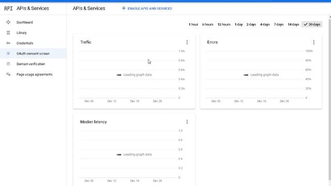
Task: Select the checked 30 days range
Action: 312,24
